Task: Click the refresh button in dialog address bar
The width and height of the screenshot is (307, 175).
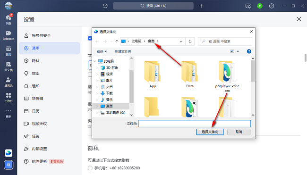Action: coord(190,41)
